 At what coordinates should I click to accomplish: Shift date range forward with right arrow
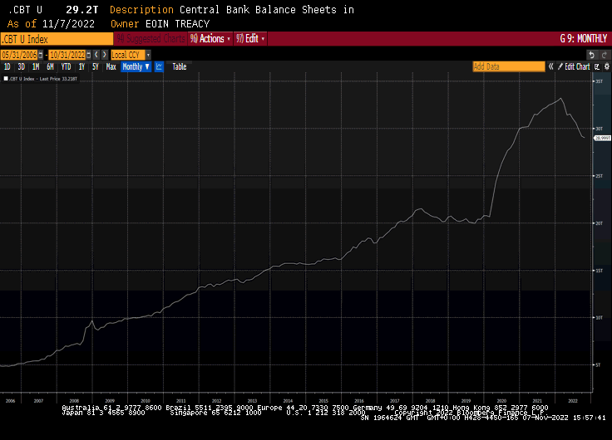click(104, 55)
